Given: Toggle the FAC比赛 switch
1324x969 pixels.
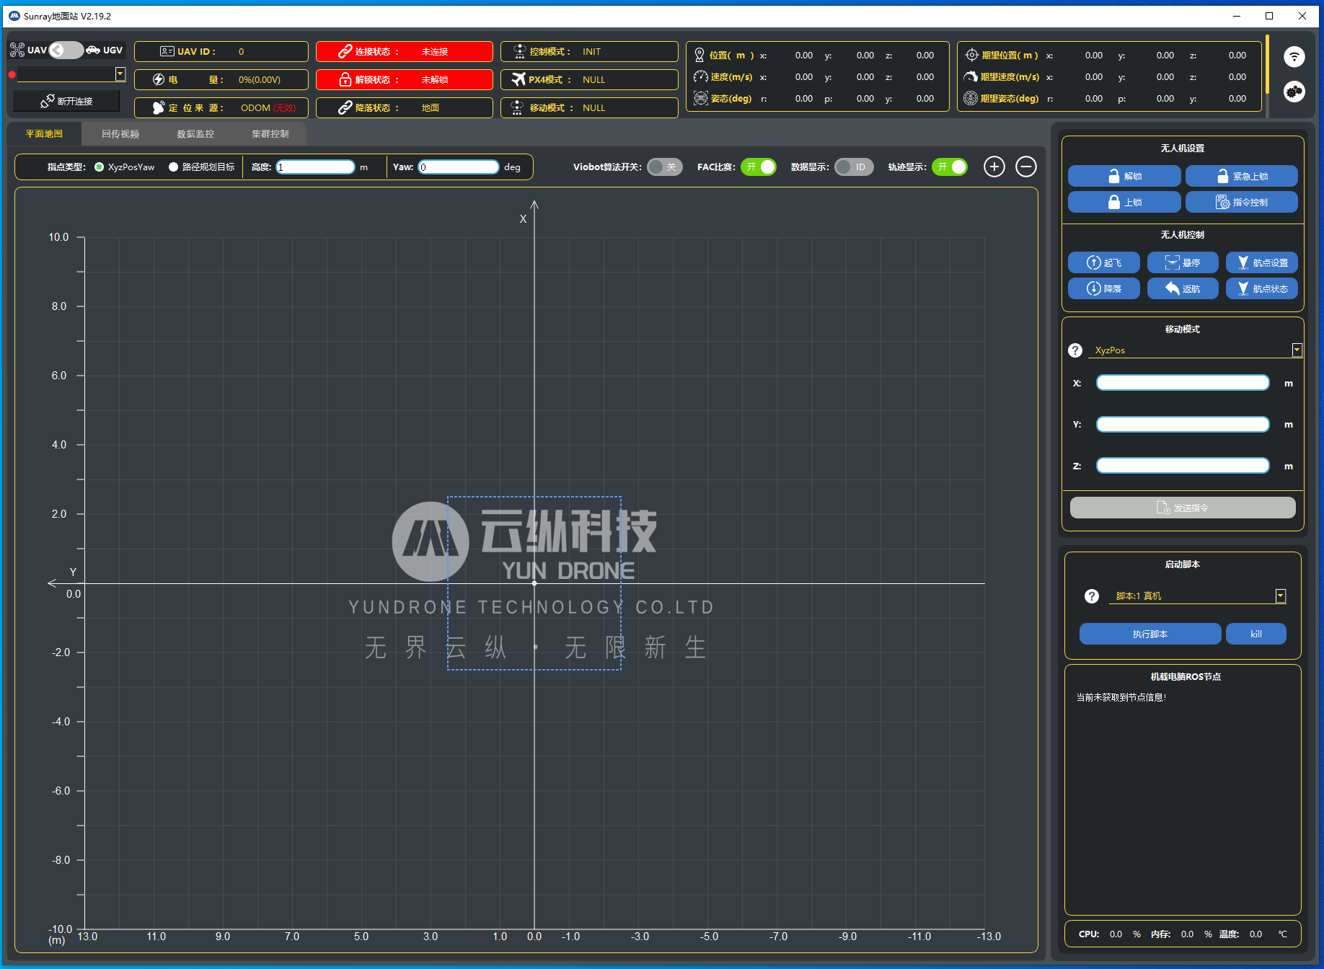Looking at the screenshot, I should [759, 167].
